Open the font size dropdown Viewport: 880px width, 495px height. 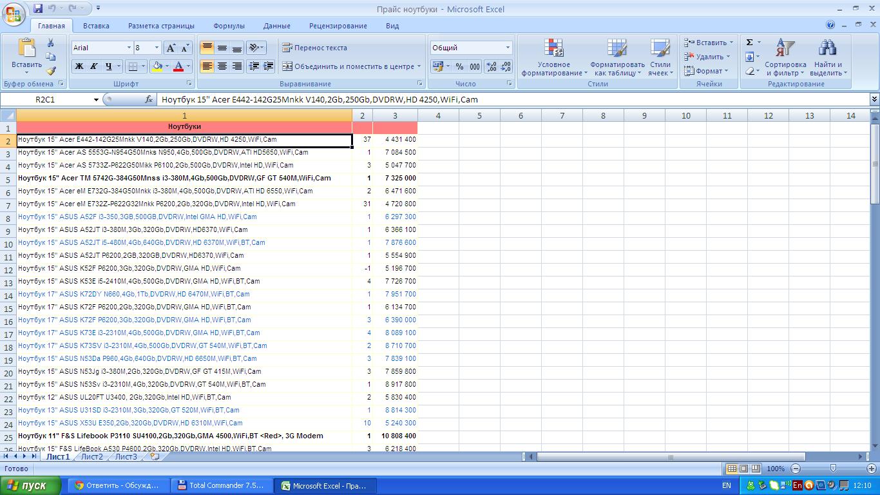click(x=157, y=48)
